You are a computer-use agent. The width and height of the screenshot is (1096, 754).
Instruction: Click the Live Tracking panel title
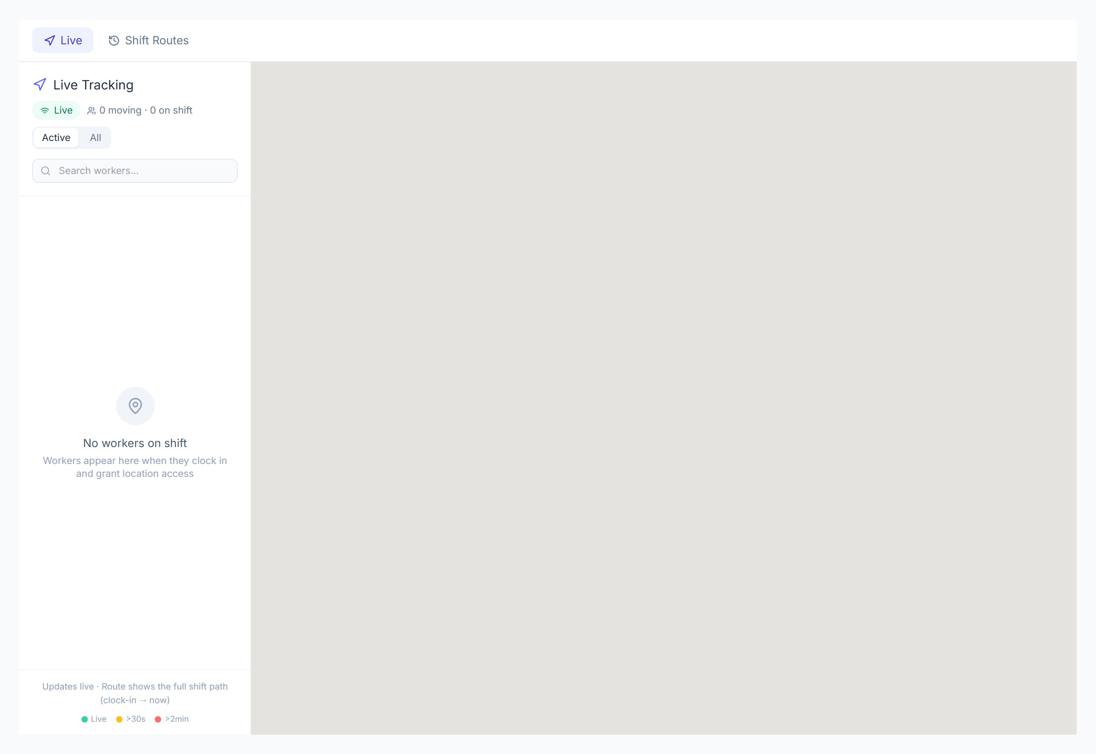(93, 85)
